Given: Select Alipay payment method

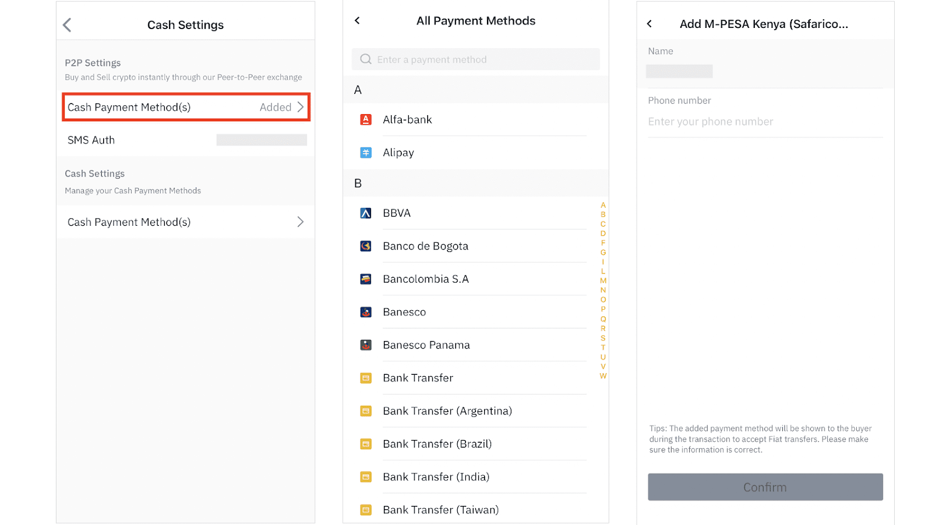Looking at the screenshot, I should (x=475, y=152).
